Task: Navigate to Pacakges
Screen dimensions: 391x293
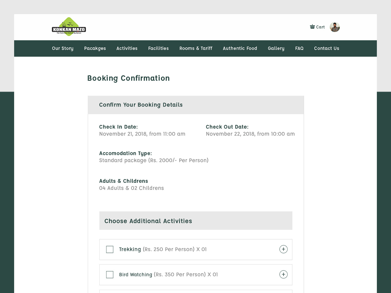Action: 95,48
